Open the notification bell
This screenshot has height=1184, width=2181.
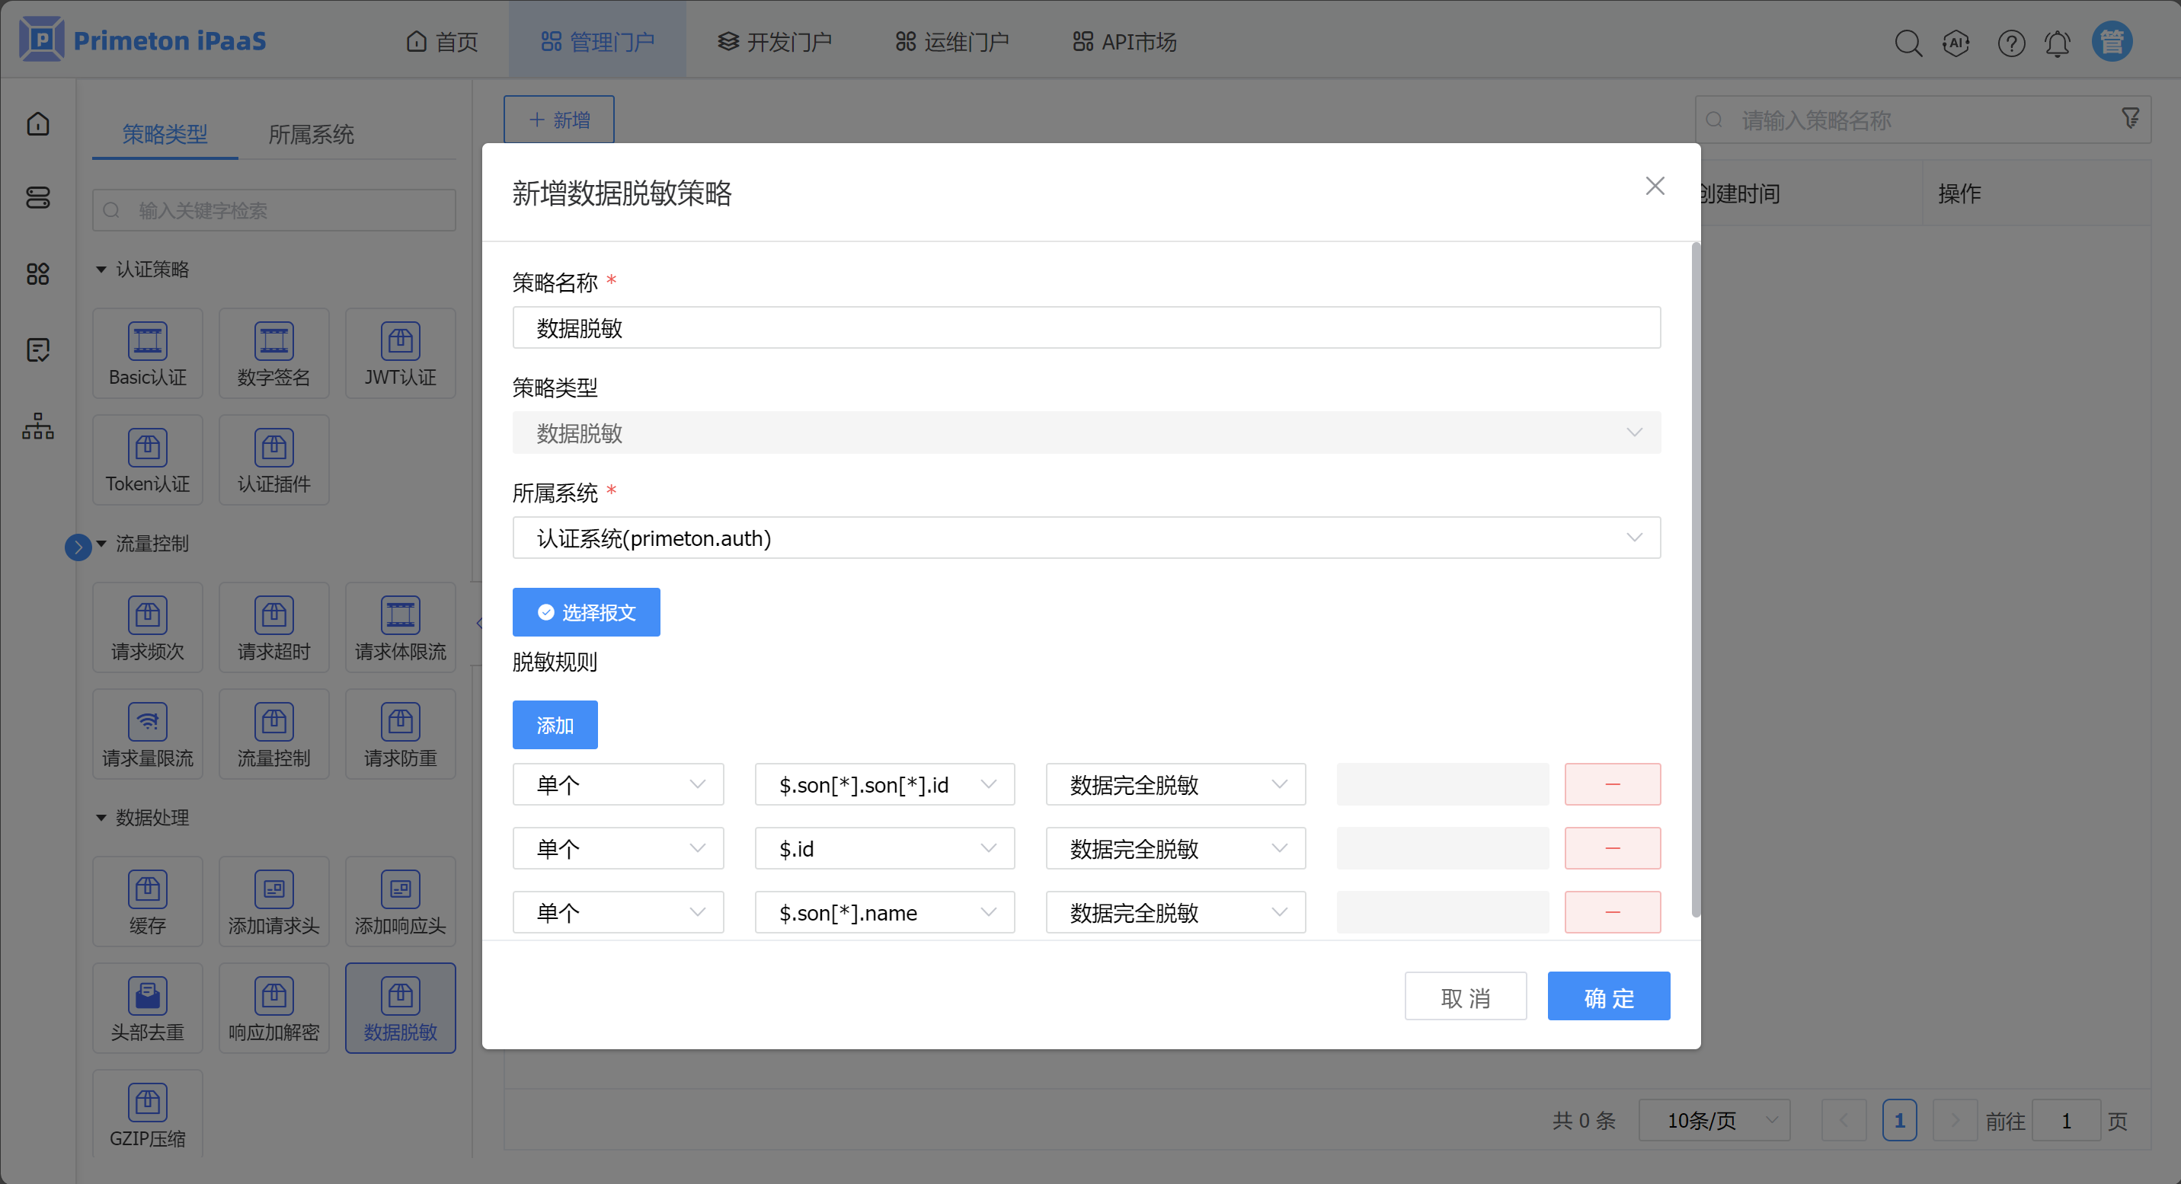[2058, 43]
